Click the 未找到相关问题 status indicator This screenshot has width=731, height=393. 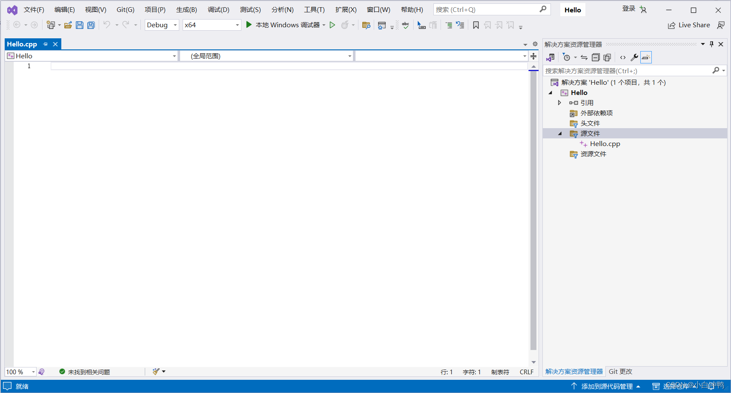pos(85,372)
